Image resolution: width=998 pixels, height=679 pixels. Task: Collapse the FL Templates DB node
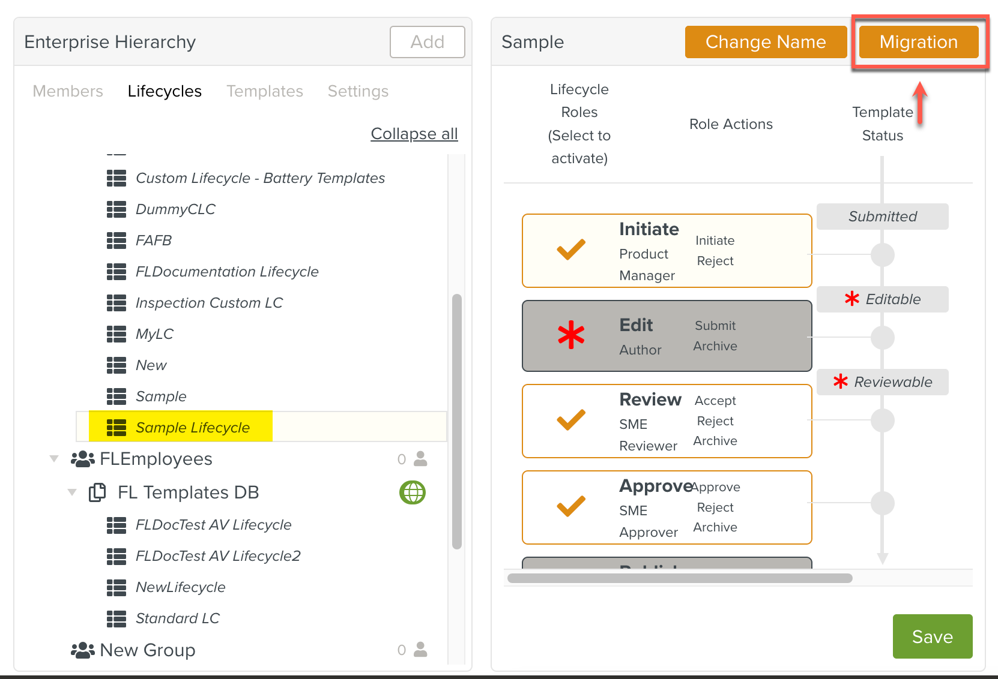click(x=72, y=492)
